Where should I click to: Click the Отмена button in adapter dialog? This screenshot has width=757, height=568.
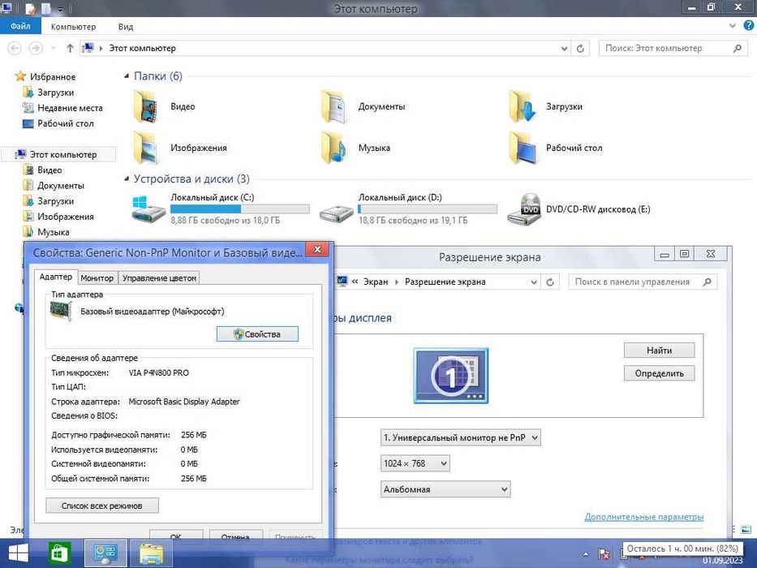click(235, 535)
